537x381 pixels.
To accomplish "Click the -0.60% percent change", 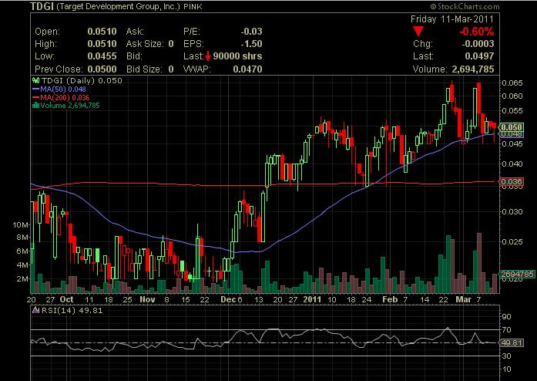I will coord(477,32).
